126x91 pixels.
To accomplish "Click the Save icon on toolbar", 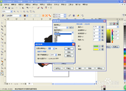I will coord(9,8).
